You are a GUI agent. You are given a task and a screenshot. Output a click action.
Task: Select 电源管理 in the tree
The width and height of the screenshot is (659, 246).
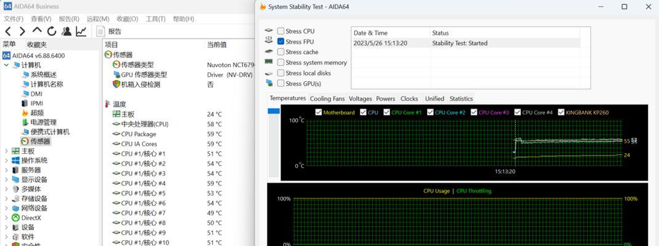(39, 122)
